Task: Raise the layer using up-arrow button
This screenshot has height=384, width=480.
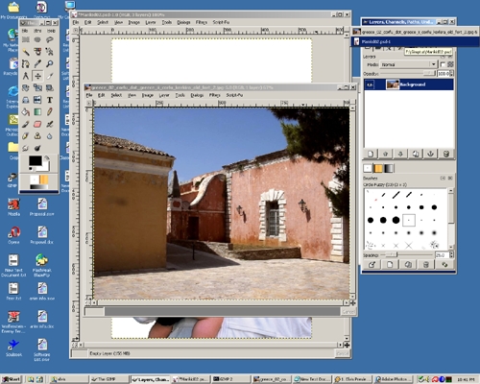Action: (x=386, y=154)
